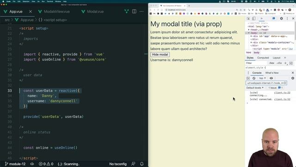This screenshot has height=167, width=296.
Task: Open the client.ts:52 source link
Action: click(x=282, y=99)
